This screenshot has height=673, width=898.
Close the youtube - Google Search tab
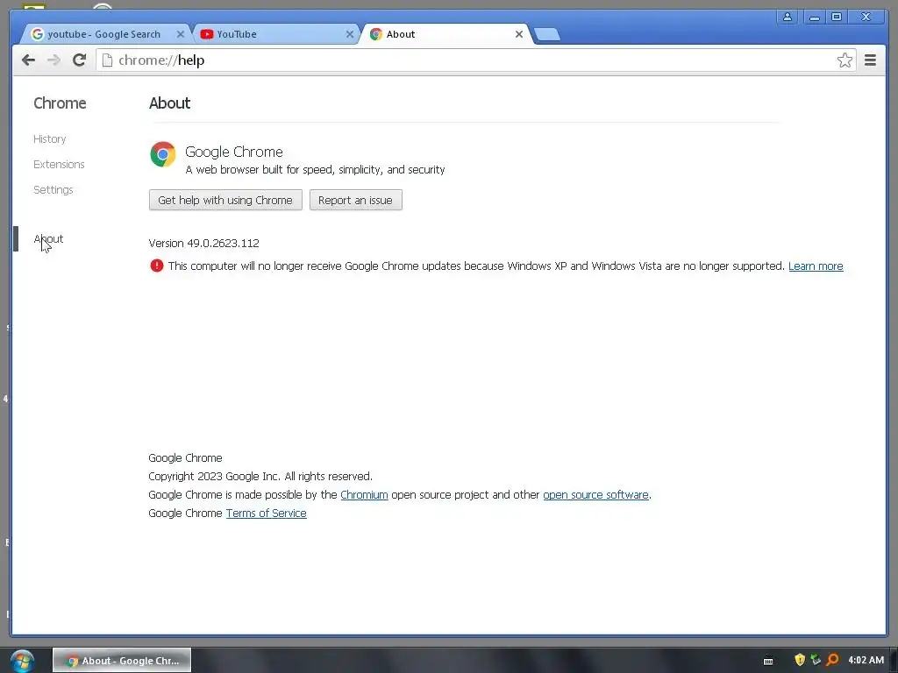click(x=181, y=34)
